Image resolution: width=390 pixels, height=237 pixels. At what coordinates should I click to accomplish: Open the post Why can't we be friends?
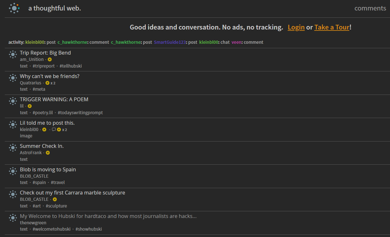pos(50,76)
